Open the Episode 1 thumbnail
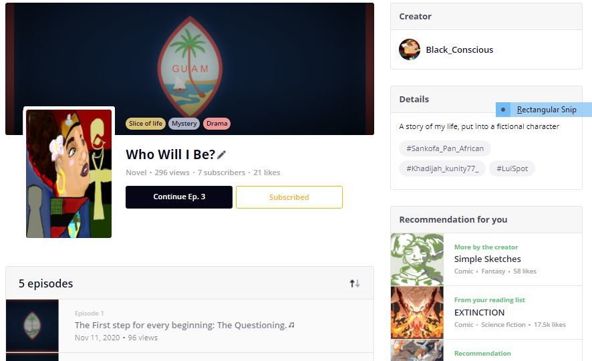 pos(33,326)
